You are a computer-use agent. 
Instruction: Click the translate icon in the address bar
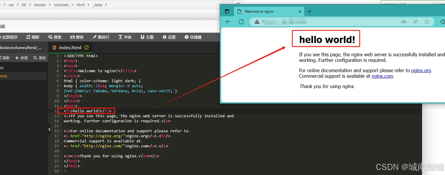tap(404, 22)
